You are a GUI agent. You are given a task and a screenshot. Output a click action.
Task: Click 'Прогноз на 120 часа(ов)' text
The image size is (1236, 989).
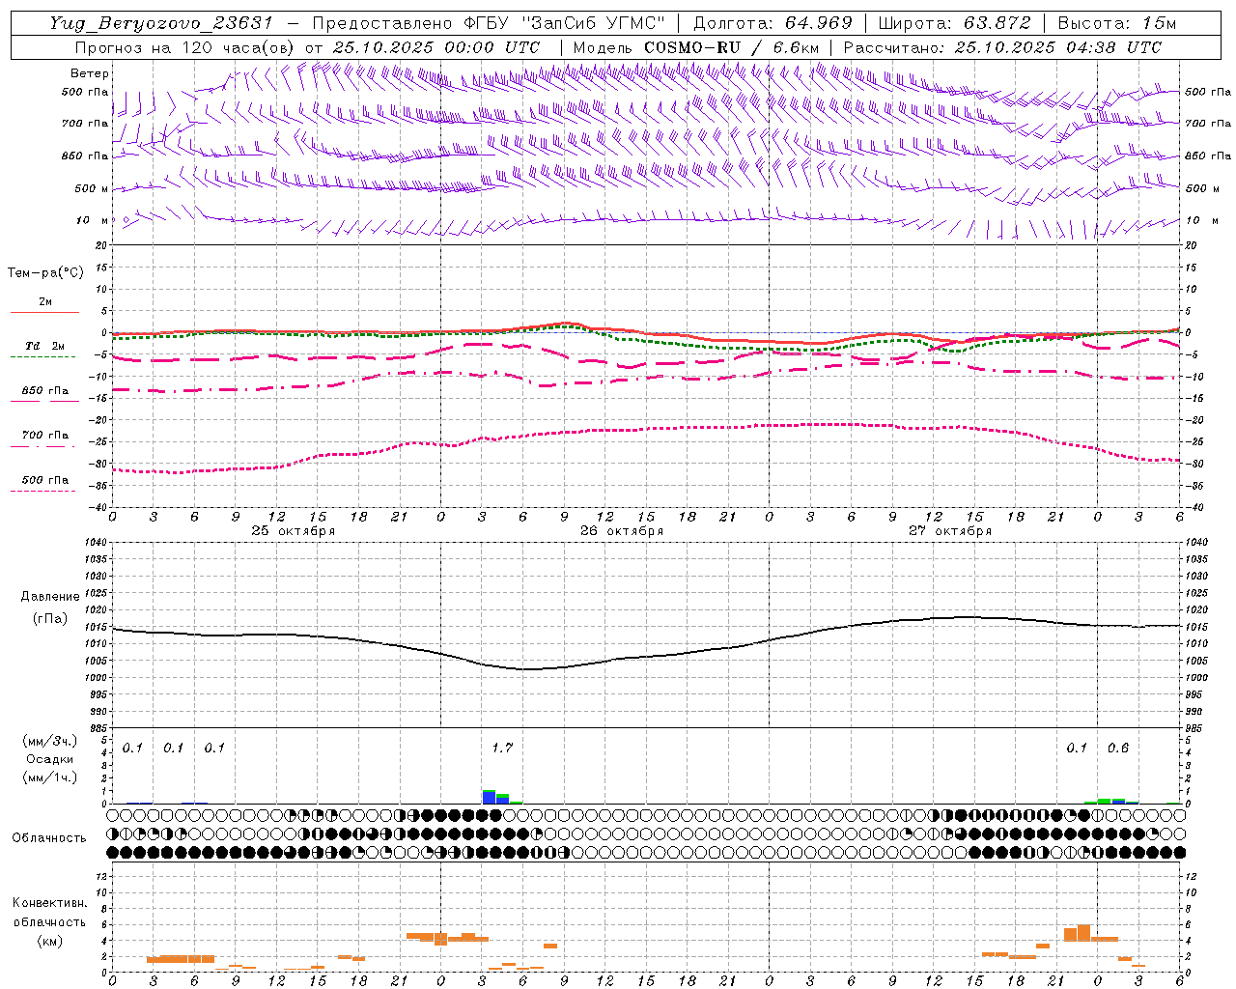pyautogui.click(x=185, y=47)
